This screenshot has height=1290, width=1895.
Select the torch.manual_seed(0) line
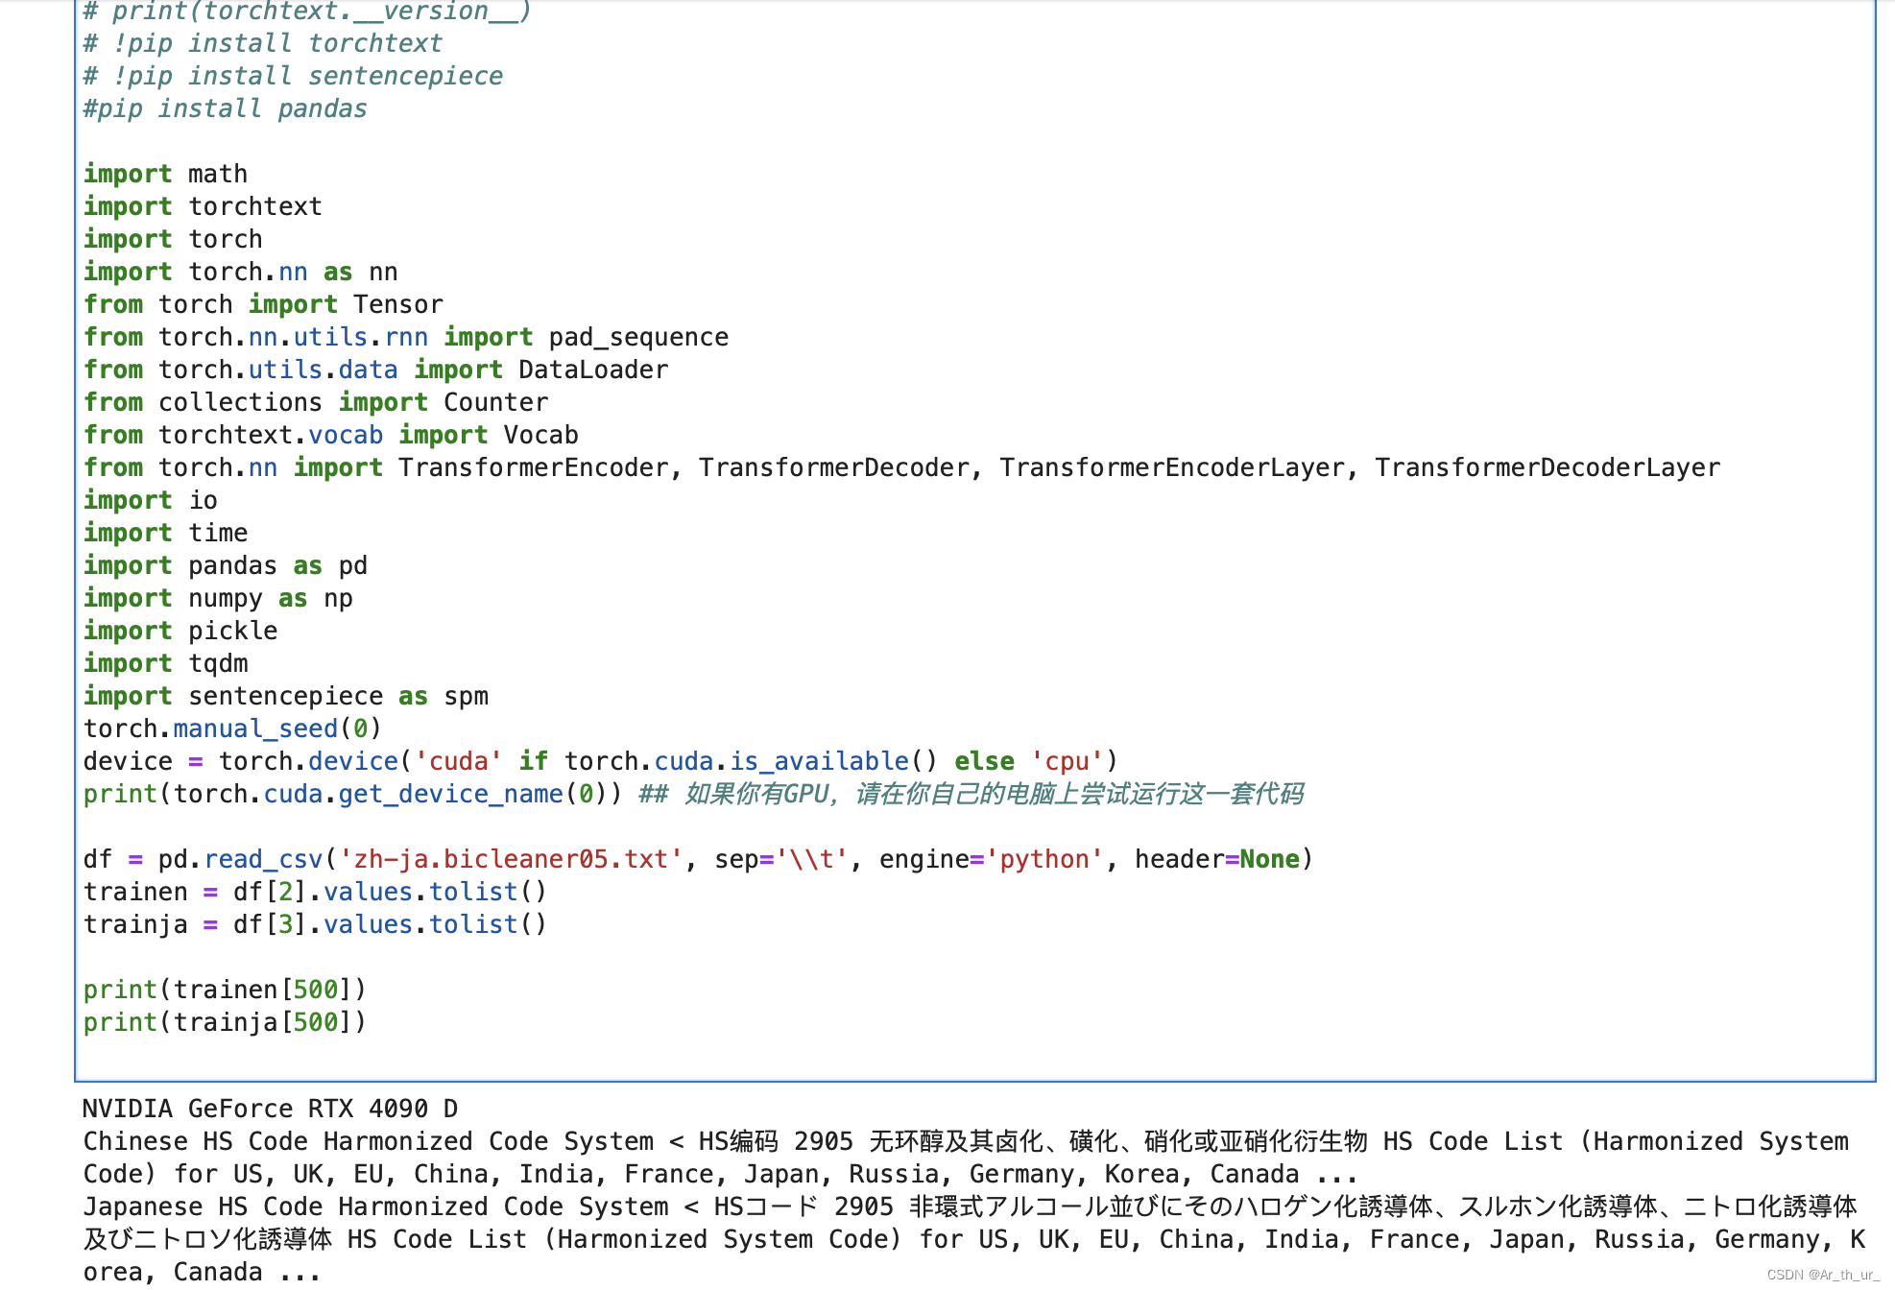[230, 728]
